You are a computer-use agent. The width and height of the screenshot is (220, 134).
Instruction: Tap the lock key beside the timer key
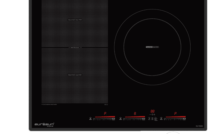149,119
